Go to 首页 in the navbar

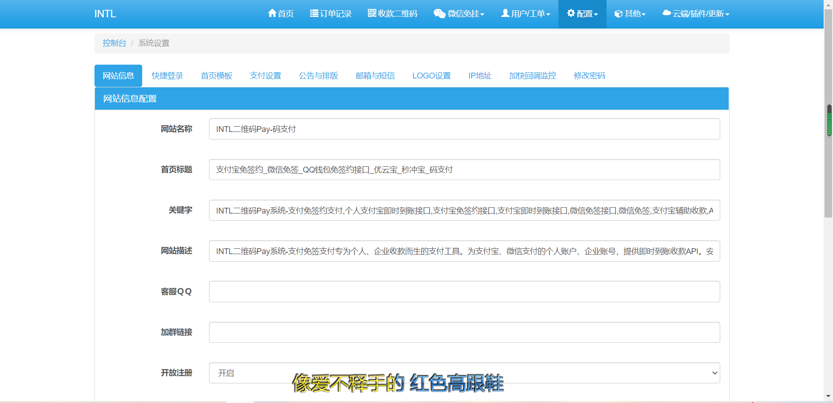tap(281, 14)
